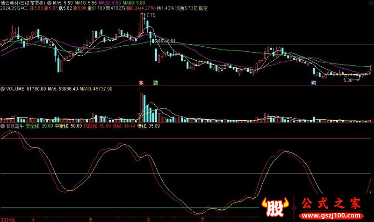
Task: Open the VOLUME panel dropdown arrow
Action: [2, 89]
